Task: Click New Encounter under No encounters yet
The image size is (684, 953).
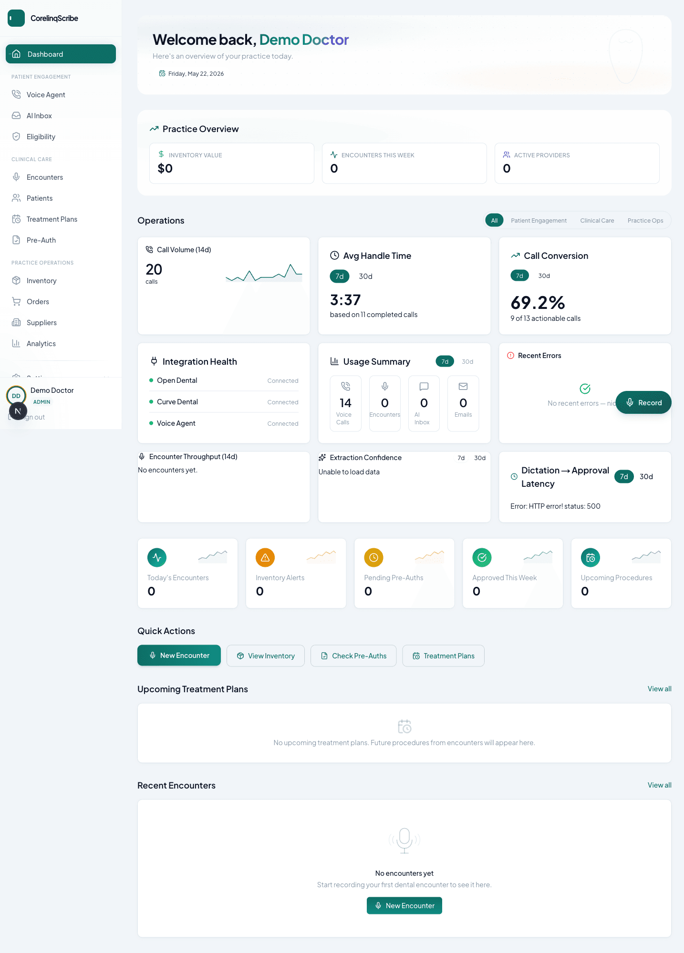Action: (404, 906)
